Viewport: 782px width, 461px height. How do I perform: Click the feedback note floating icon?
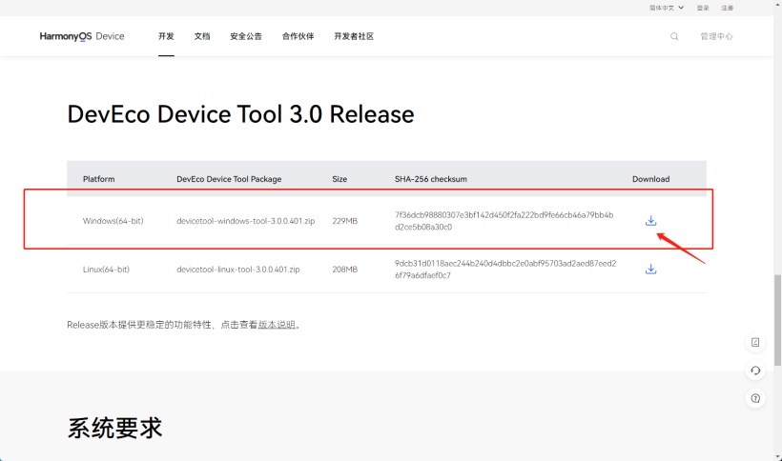(755, 342)
